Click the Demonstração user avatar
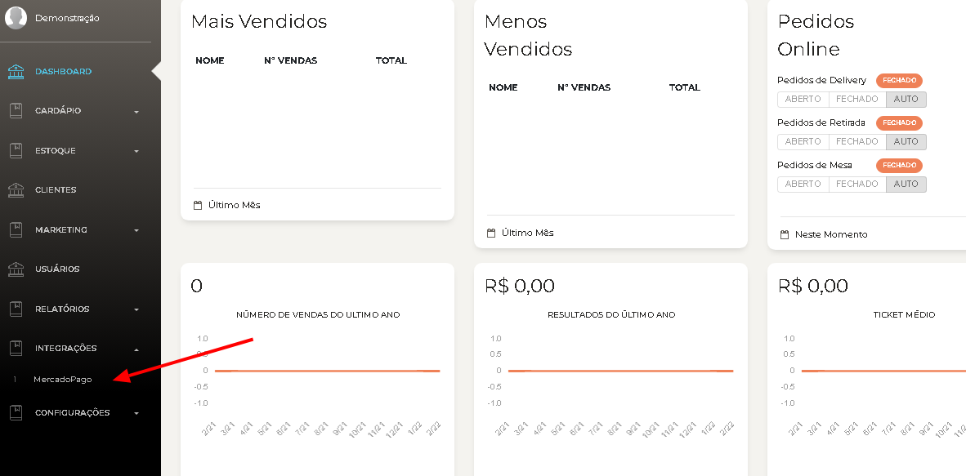966x476 pixels. tap(16, 19)
